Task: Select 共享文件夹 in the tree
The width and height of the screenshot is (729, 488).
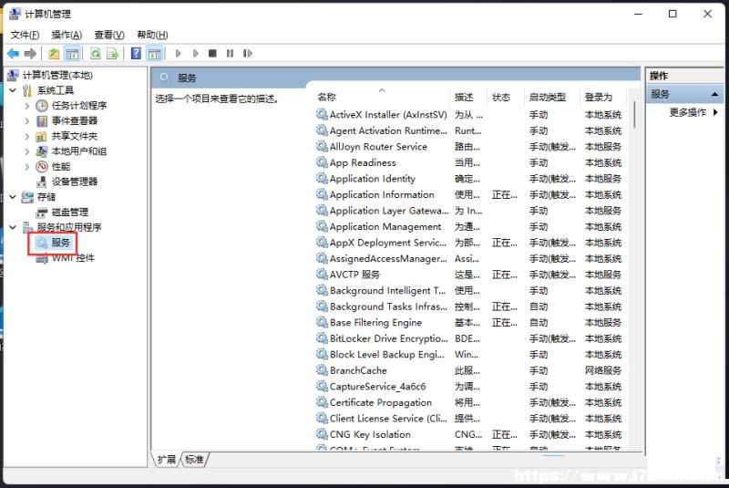Action: click(x=75, y=136)
